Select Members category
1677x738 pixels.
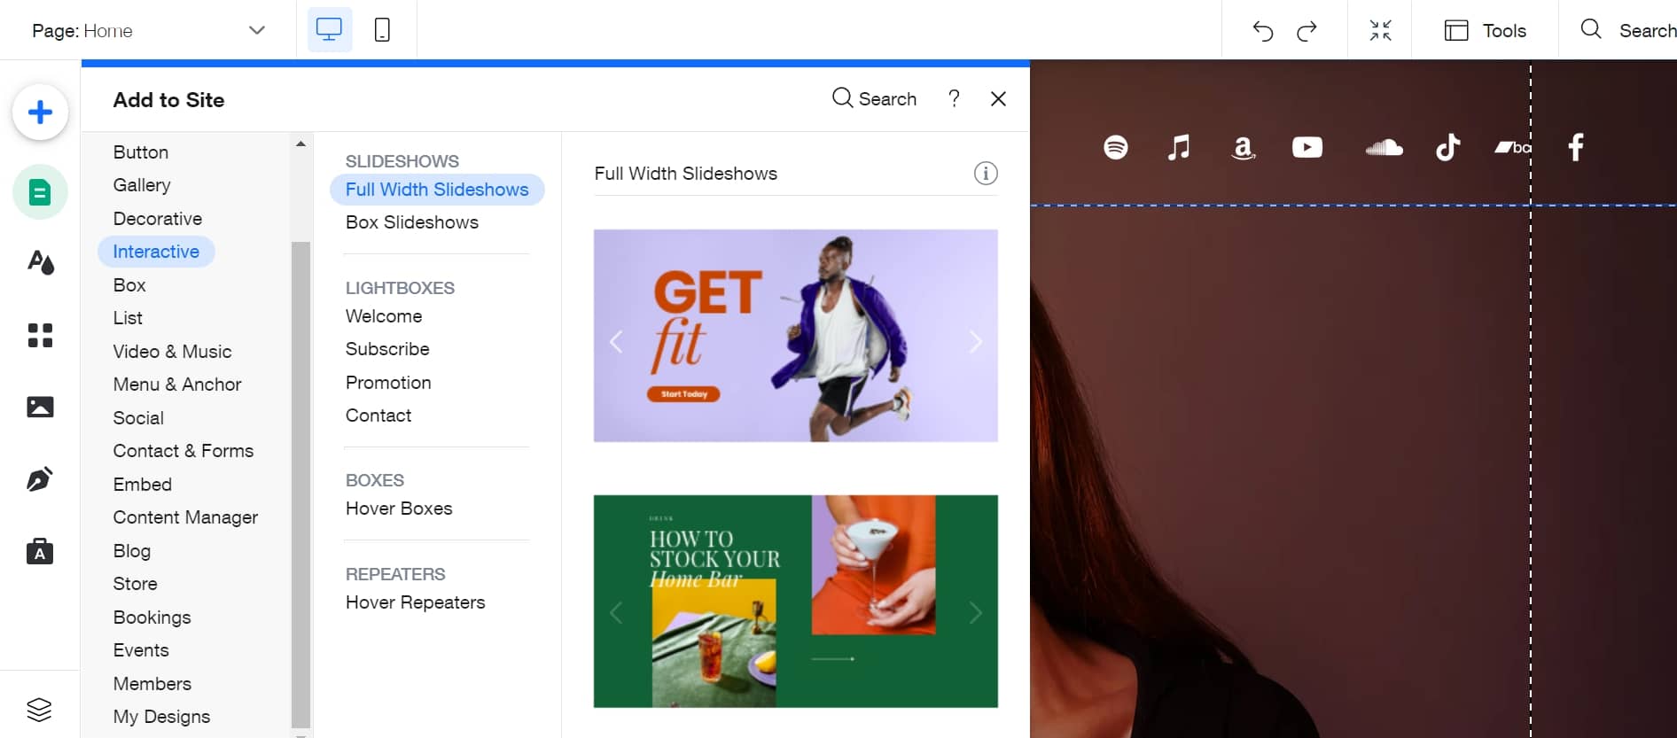(x=152, y=684)
